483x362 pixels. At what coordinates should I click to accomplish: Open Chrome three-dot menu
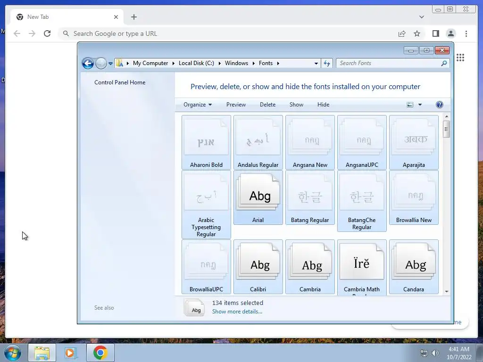click(x=466, y=33)
